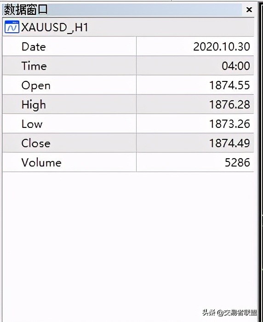Select the Date row label
The width and height of the screenshot is (263, 322).
click(34, 46)
